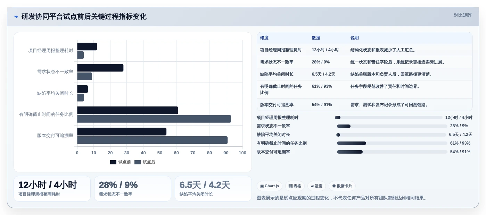Image resolution: width=486 pixels, height=215 pixels.
Task: Open the 6.5天 / 4.2天 data card
Action: [213, 189]
